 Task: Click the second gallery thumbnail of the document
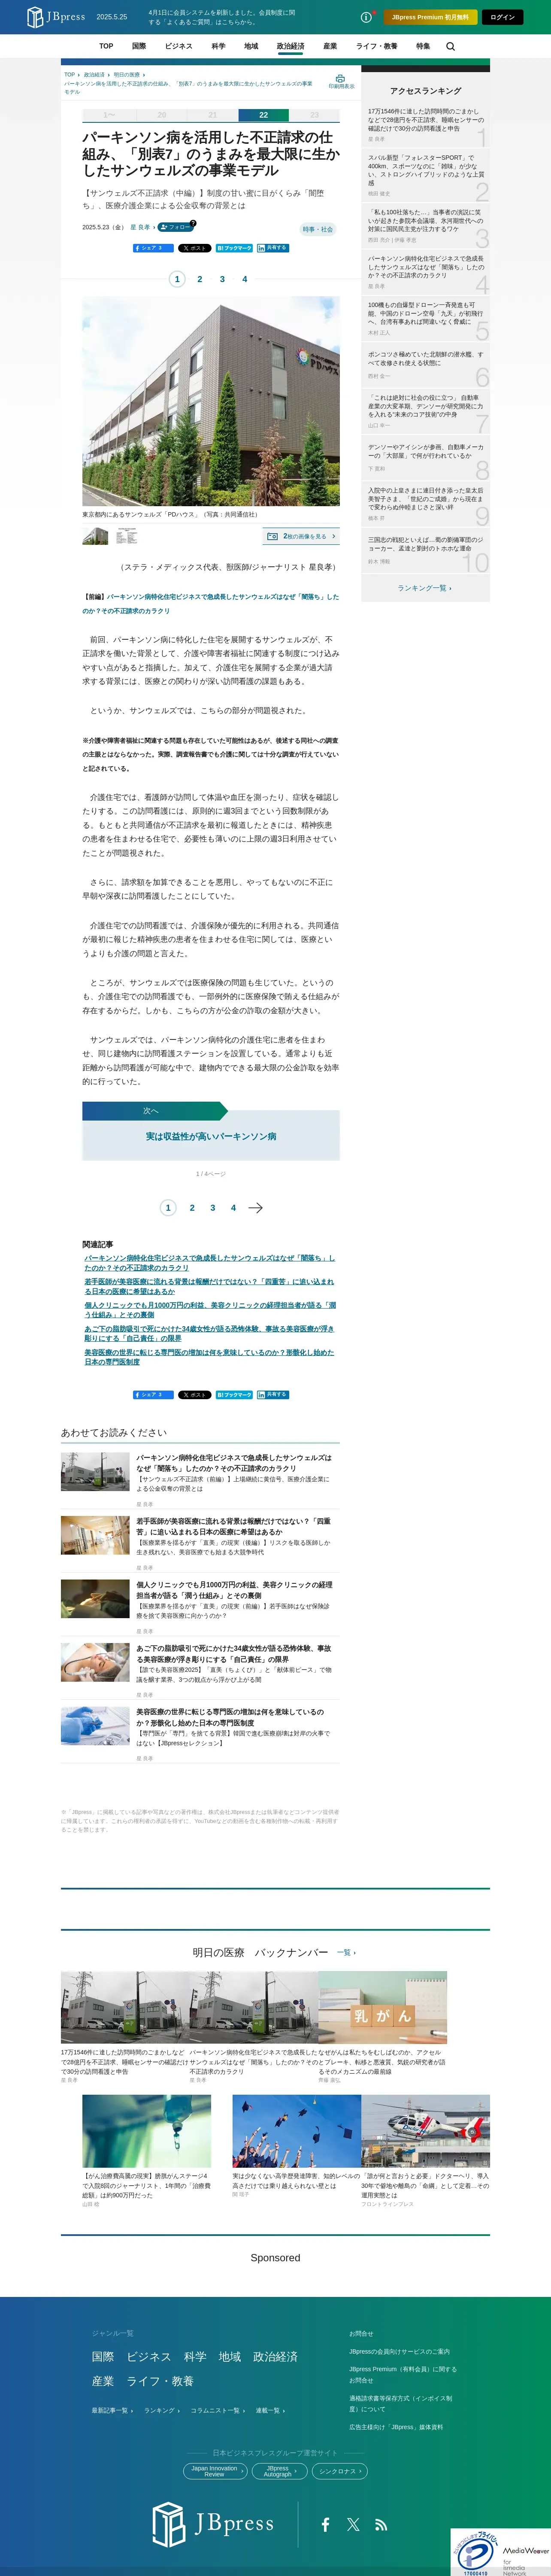coord(127,536)
